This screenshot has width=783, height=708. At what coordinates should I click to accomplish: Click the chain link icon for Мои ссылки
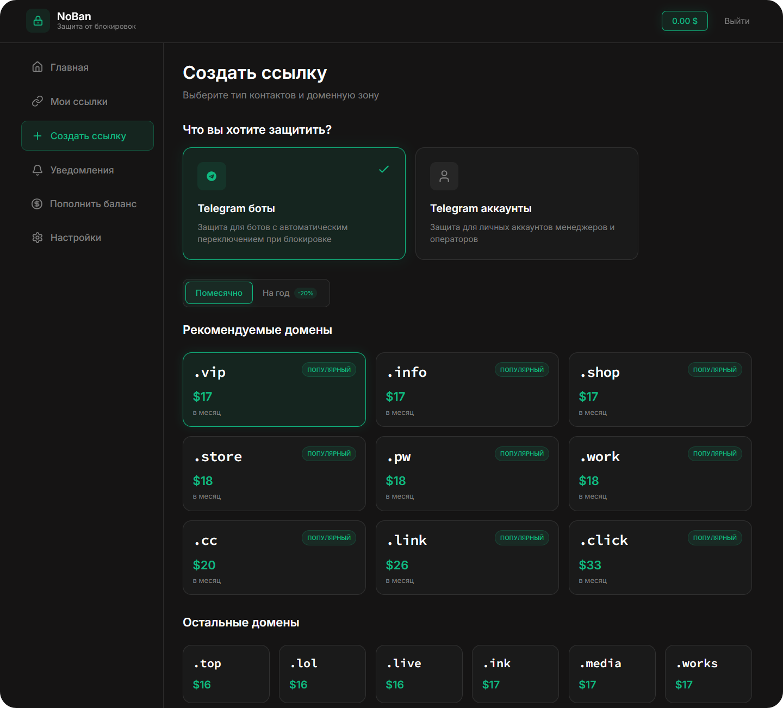tap(38, 101)
